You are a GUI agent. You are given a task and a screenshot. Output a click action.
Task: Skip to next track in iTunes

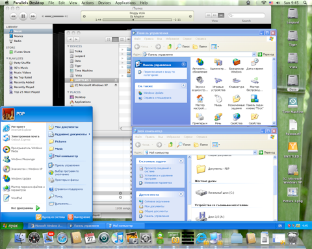pos(32,16)
